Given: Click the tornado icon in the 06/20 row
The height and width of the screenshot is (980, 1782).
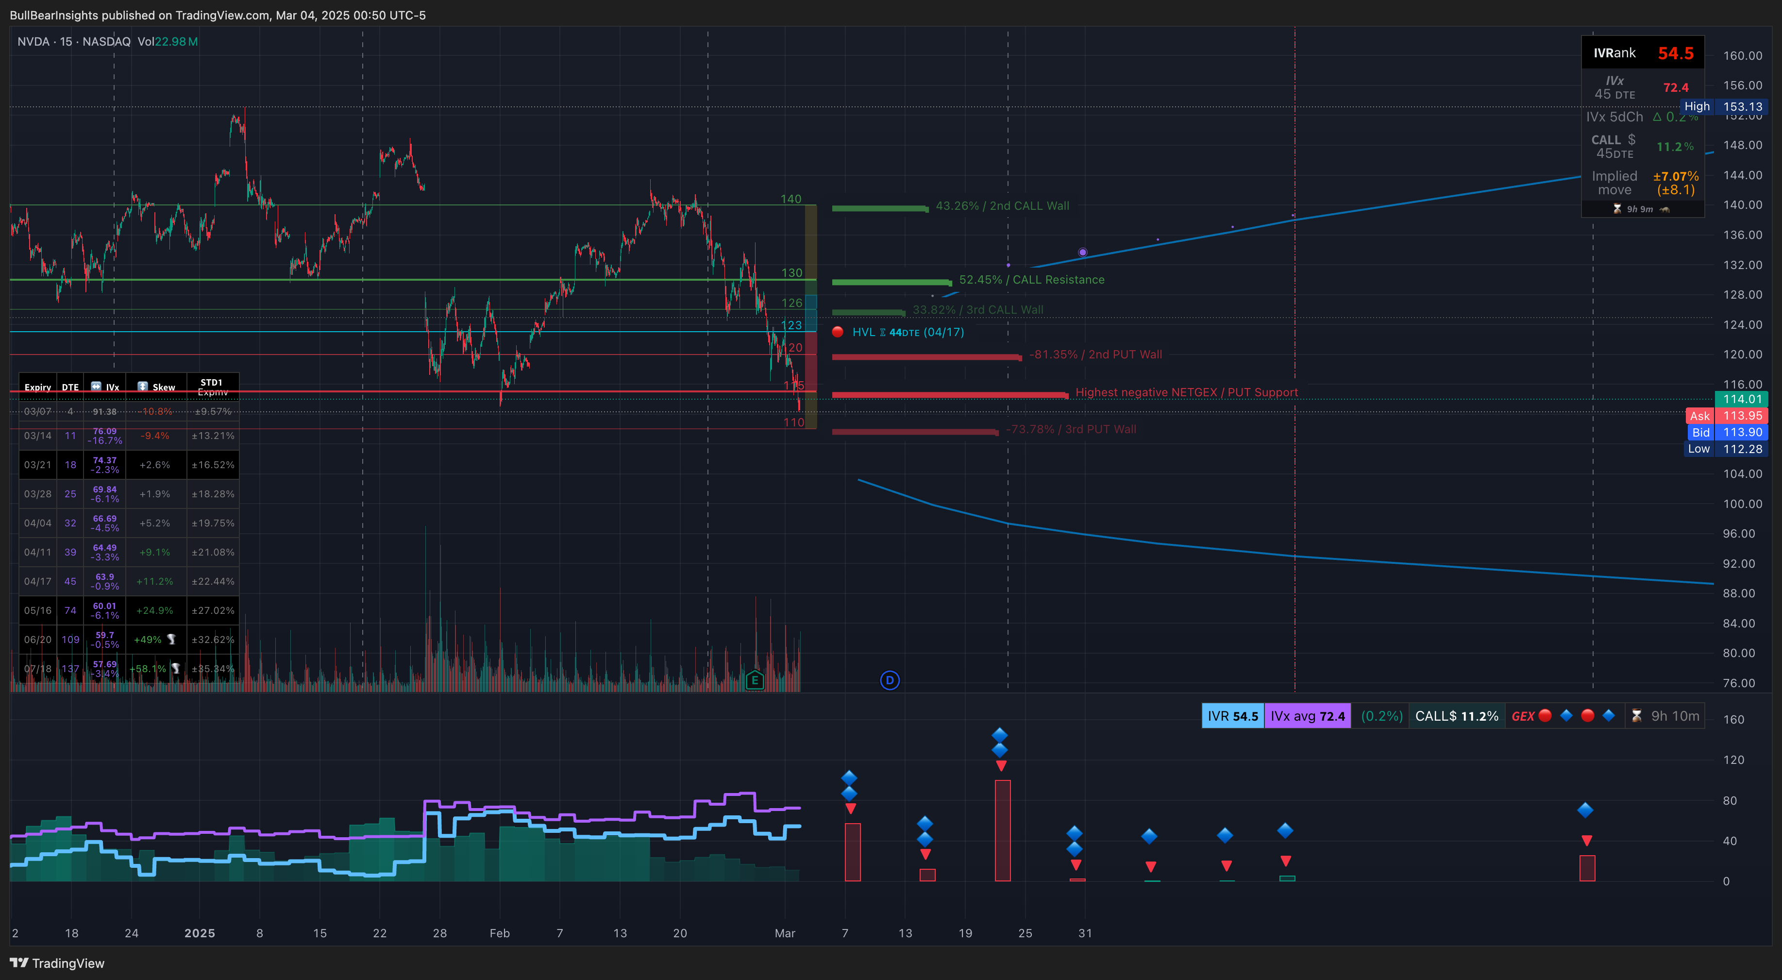Looking at the screenshot, I should point(171,640).
